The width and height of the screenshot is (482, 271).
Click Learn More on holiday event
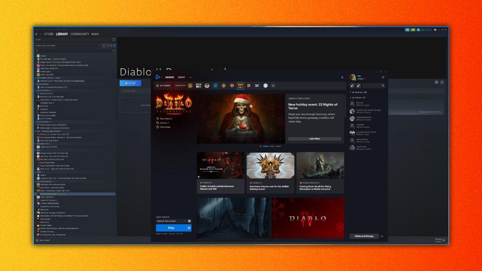click(x=314, y=139)
